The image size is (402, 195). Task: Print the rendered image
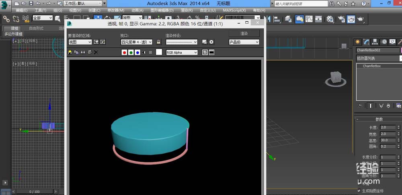[x=90, y=52]
